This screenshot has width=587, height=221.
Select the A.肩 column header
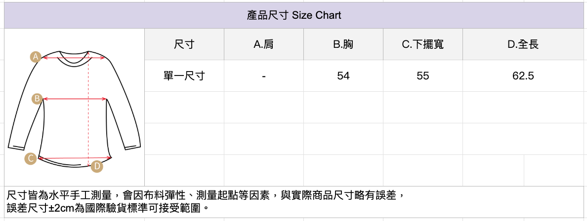click(x=264, y=44)
